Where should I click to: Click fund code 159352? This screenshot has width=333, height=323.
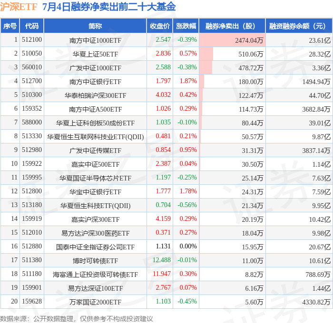tap(32, 108)
